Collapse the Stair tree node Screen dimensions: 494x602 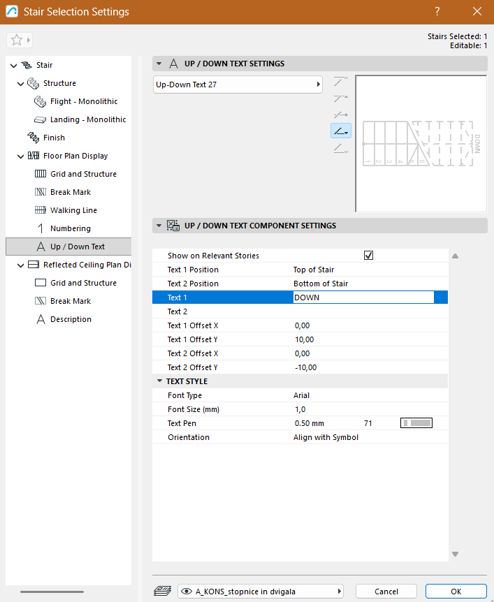(14, 65)
